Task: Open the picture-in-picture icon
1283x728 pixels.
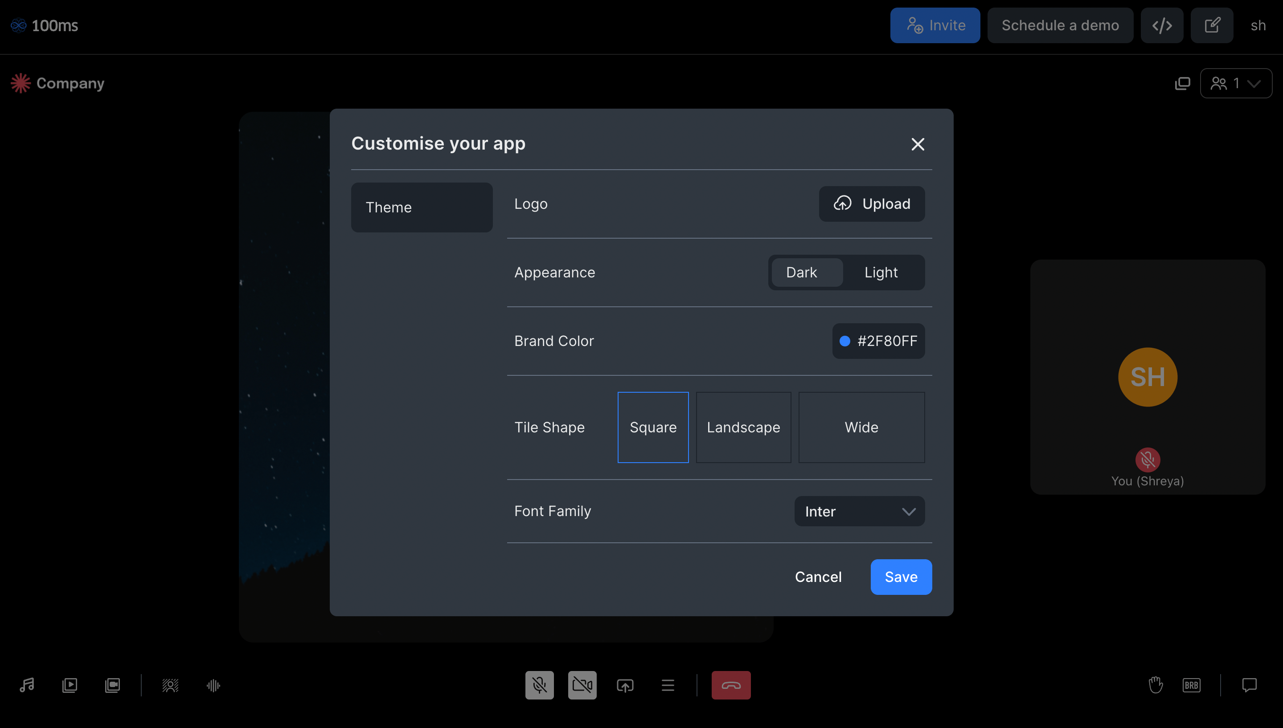Action: (1182, 83)
